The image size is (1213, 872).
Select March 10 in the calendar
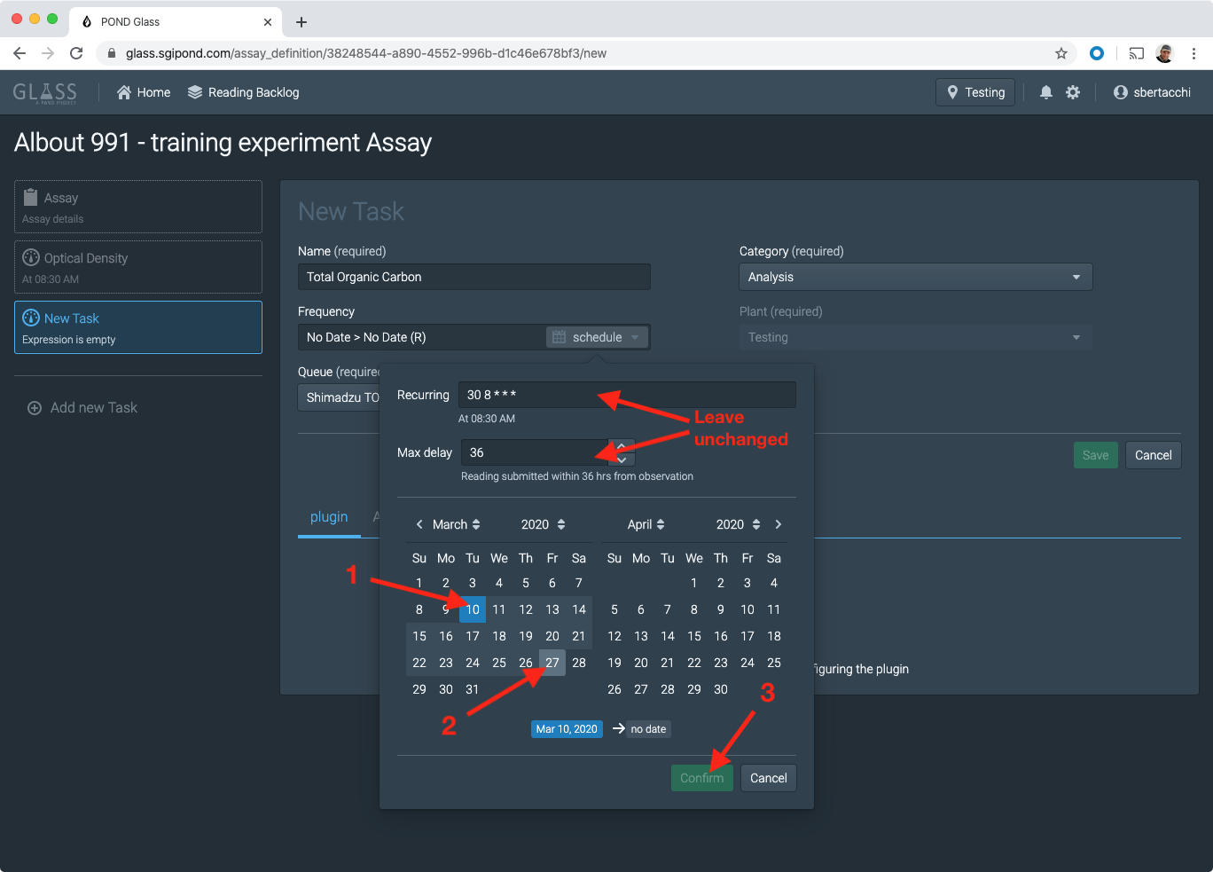(x=472, y=609)
